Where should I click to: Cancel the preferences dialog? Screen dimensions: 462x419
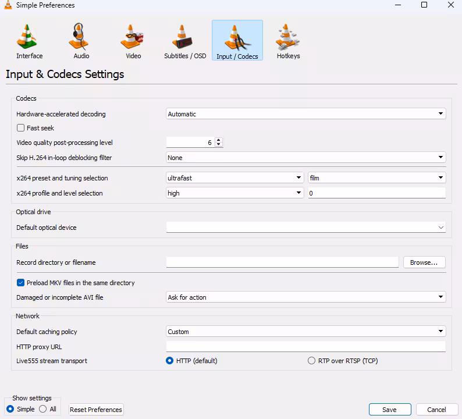tap(436, 410)
